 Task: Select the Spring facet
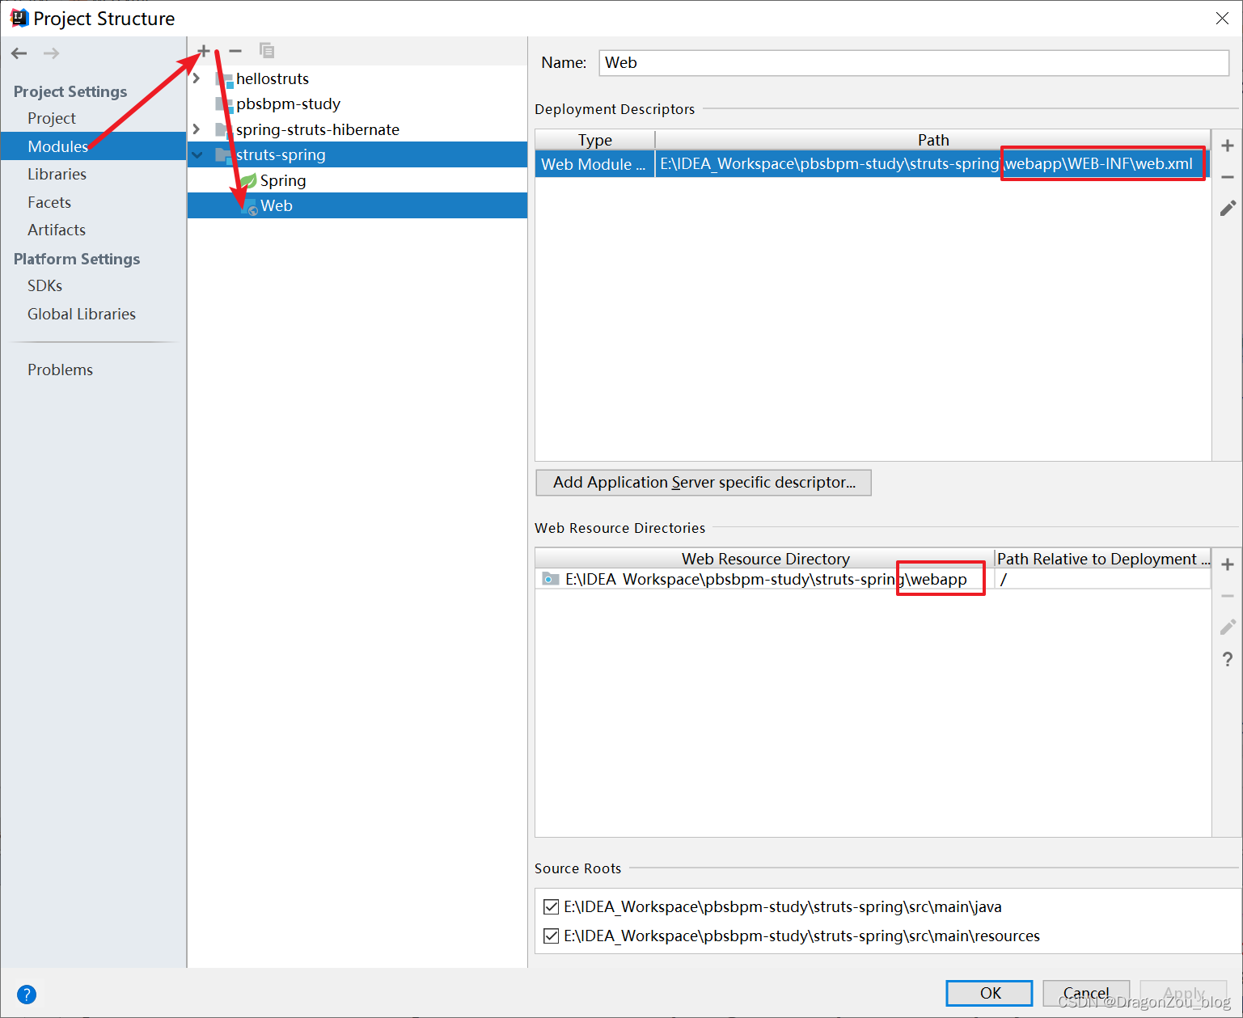(x=357, y=180)
